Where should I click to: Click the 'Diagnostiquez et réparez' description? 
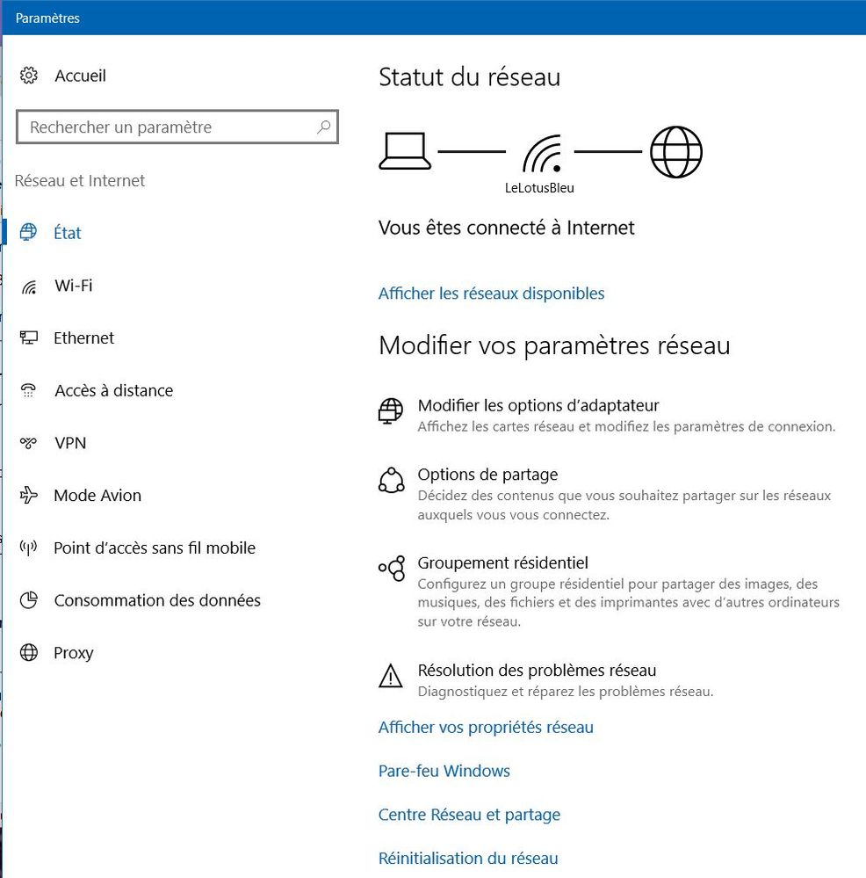(566, 692)
